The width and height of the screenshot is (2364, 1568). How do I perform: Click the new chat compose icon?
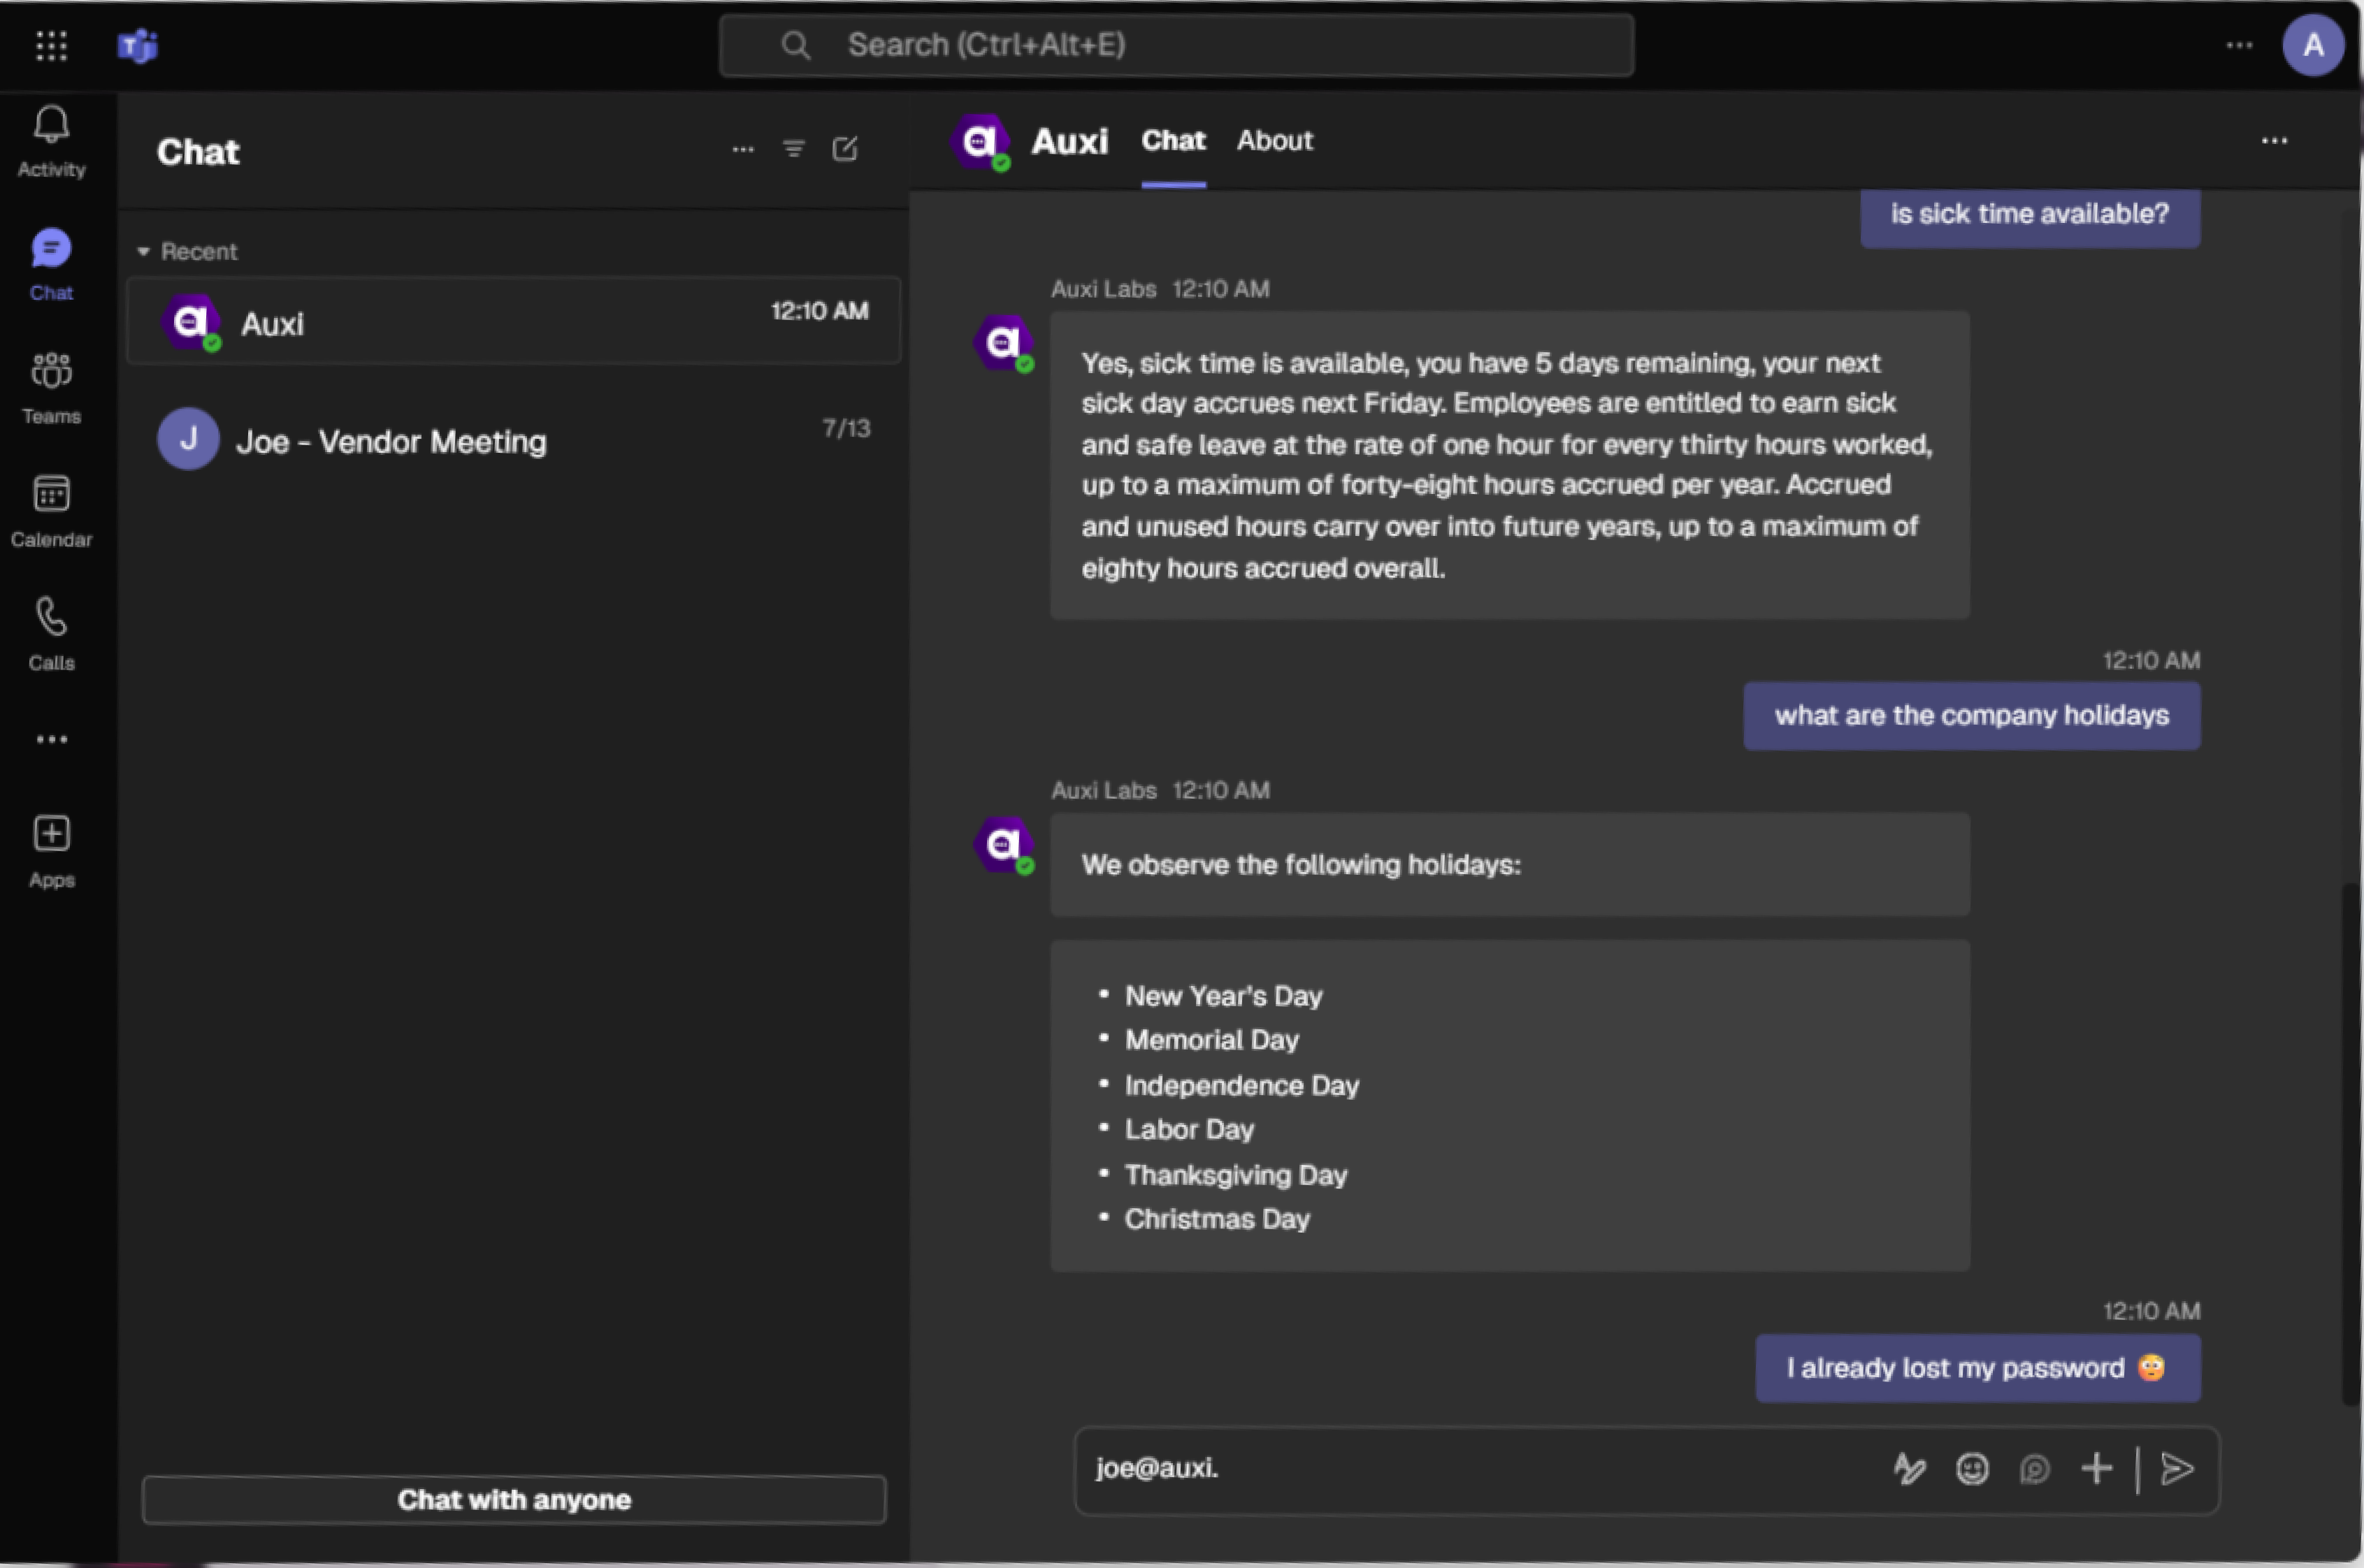point(844,150)
